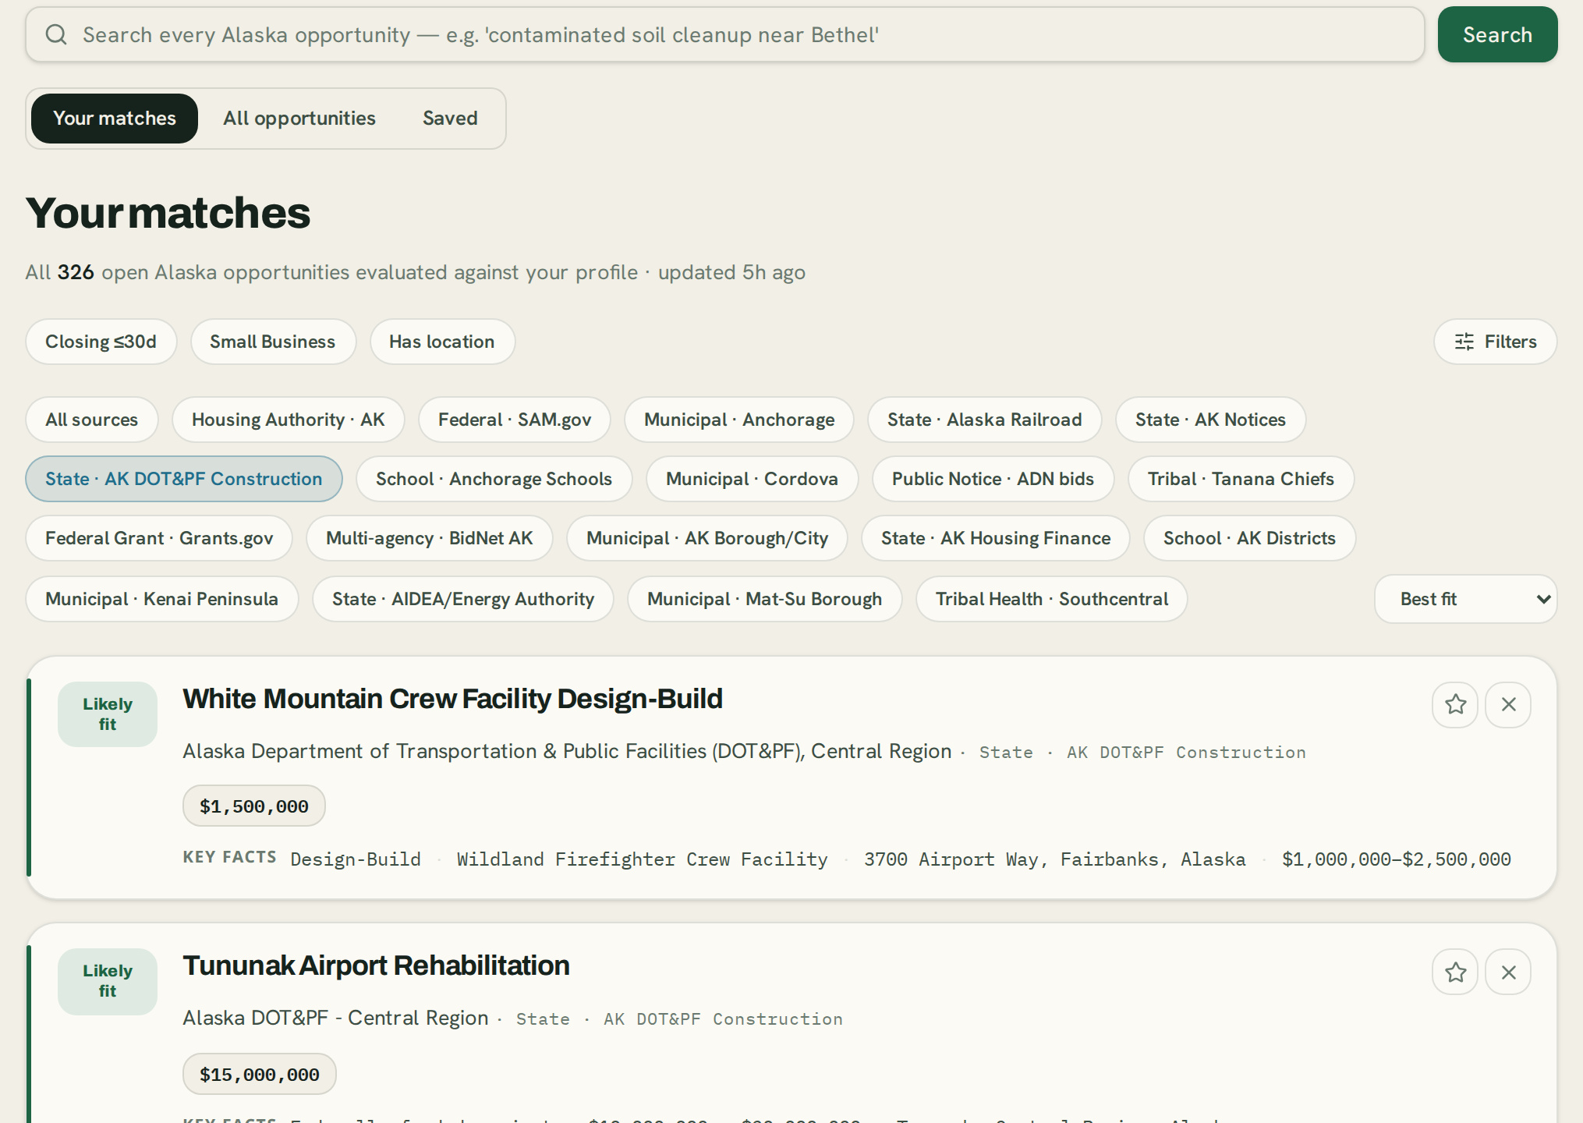
Task: Click the $1,500,000 value badge
Action: (x=254, y=806)
